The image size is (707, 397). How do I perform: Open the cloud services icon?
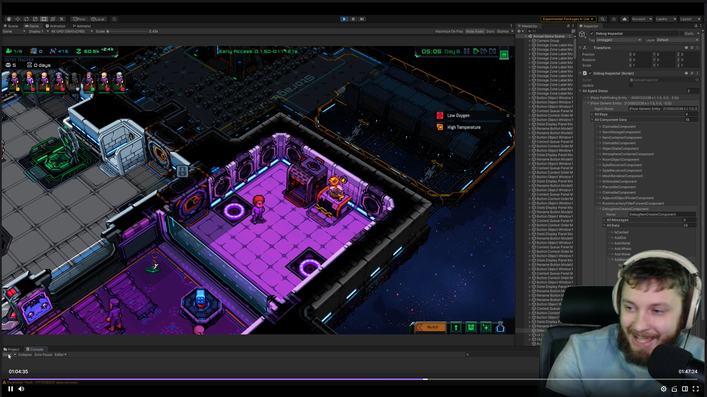pyautogui.click(x=625, y=19)
